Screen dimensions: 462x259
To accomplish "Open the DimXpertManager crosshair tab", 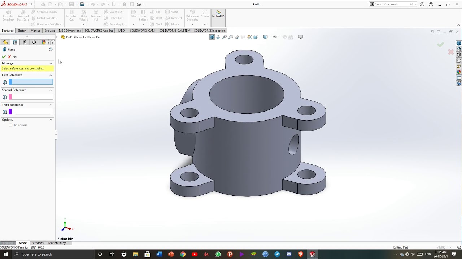I will pos(34,42).
